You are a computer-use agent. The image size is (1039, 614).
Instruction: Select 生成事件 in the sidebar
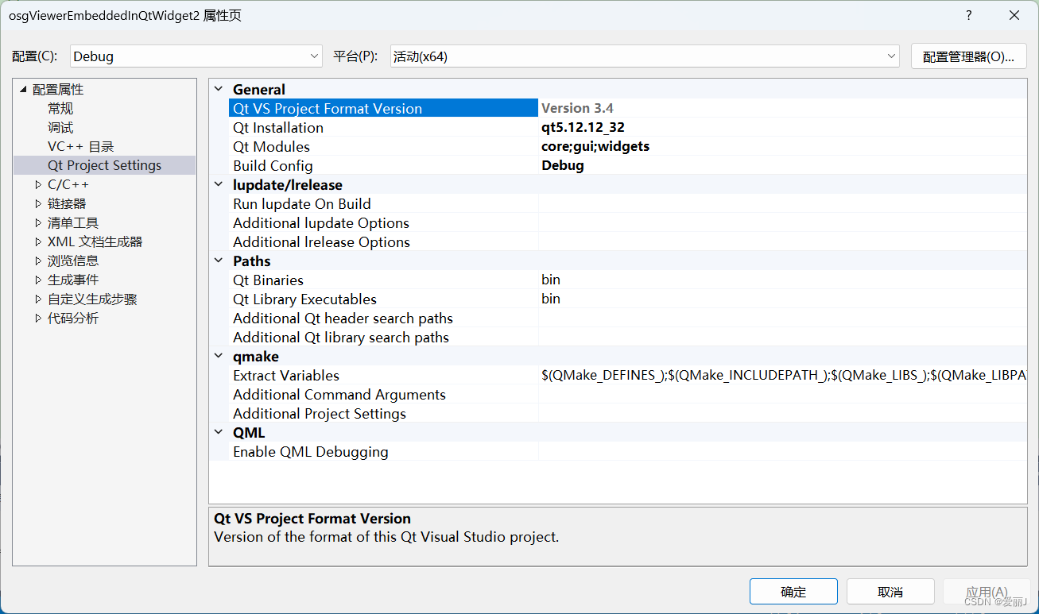[73, 280]
